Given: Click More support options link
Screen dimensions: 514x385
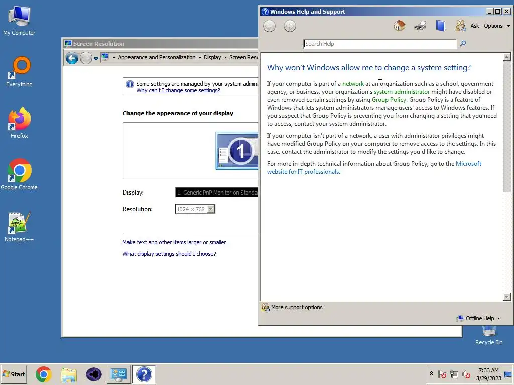Looking at the screenshot, I should [297, 307].
